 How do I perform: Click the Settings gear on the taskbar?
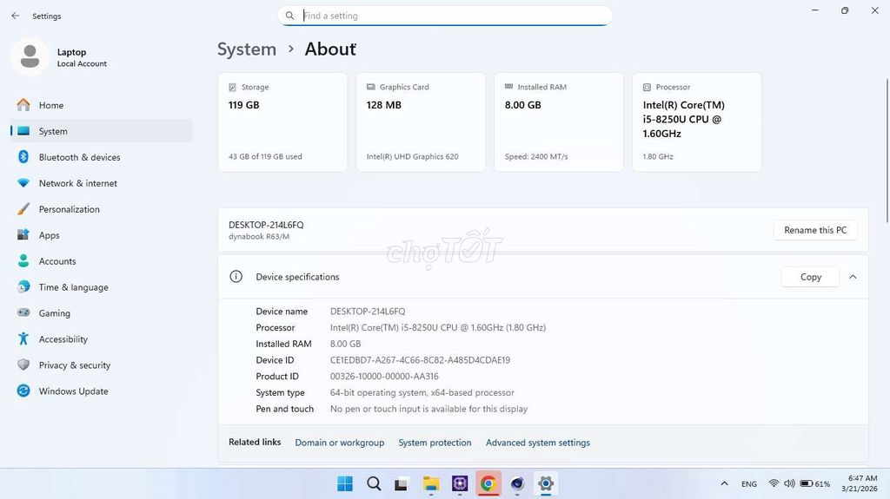coord(546,483)
